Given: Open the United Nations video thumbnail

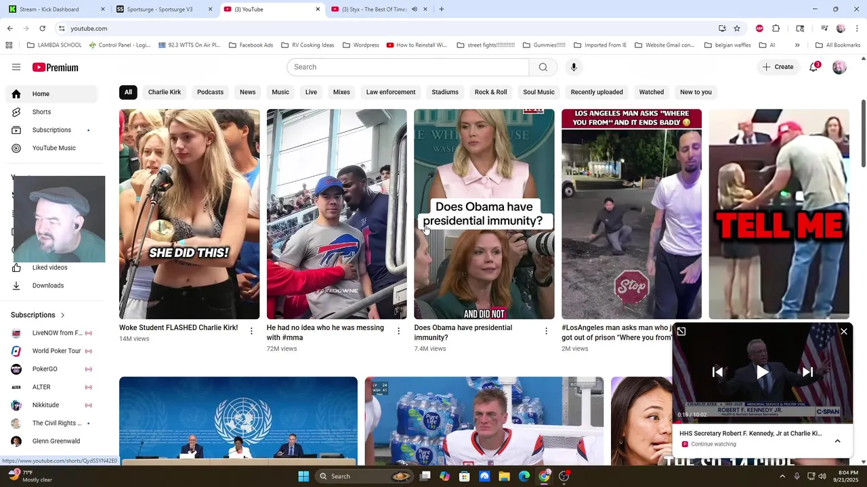Looking at the screenshot, I should (x=238, y=421).
